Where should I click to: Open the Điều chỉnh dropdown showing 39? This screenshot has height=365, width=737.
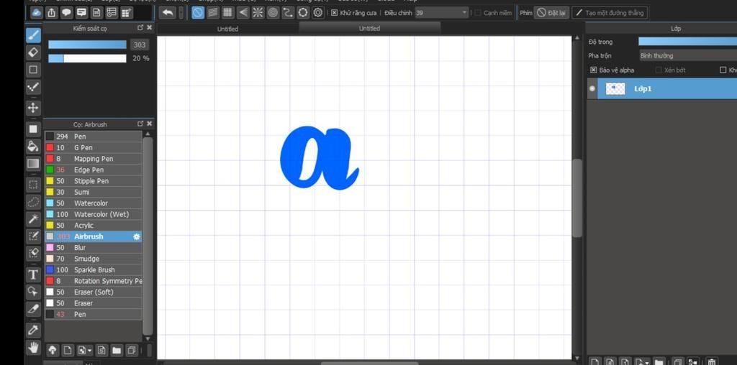pyautogui.click(x=442, y=13)
